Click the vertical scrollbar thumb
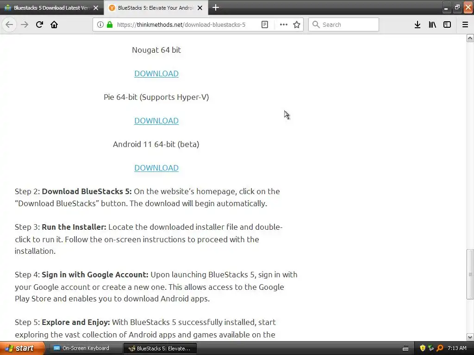474x355 pixels. pyautogui.click(x=470, y=274)
